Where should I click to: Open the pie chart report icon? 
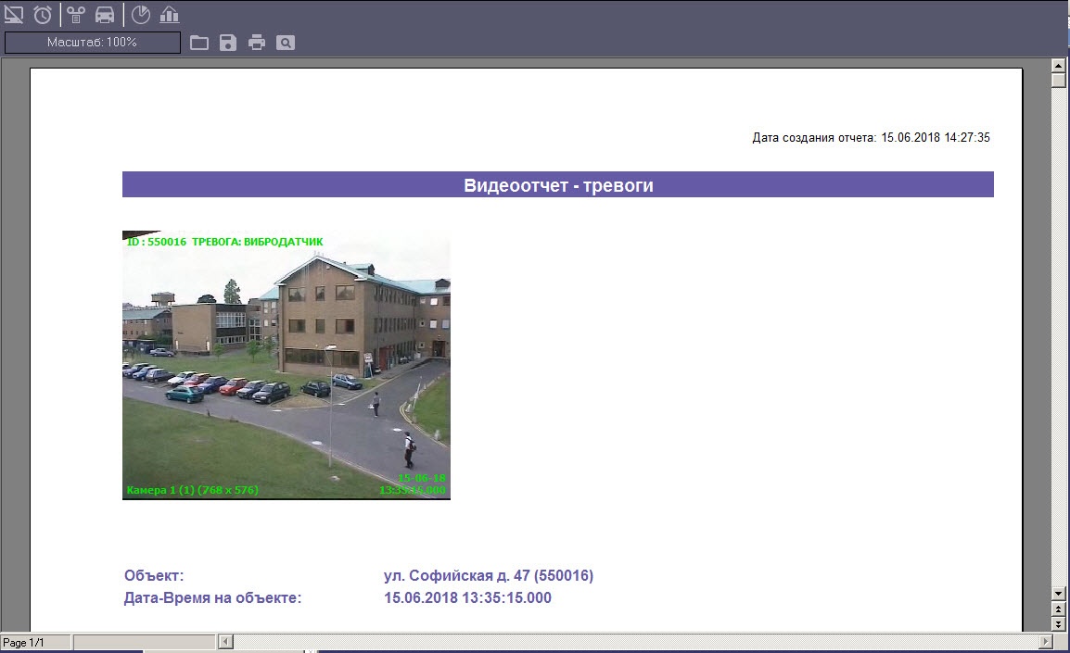(x=140, y=14)
